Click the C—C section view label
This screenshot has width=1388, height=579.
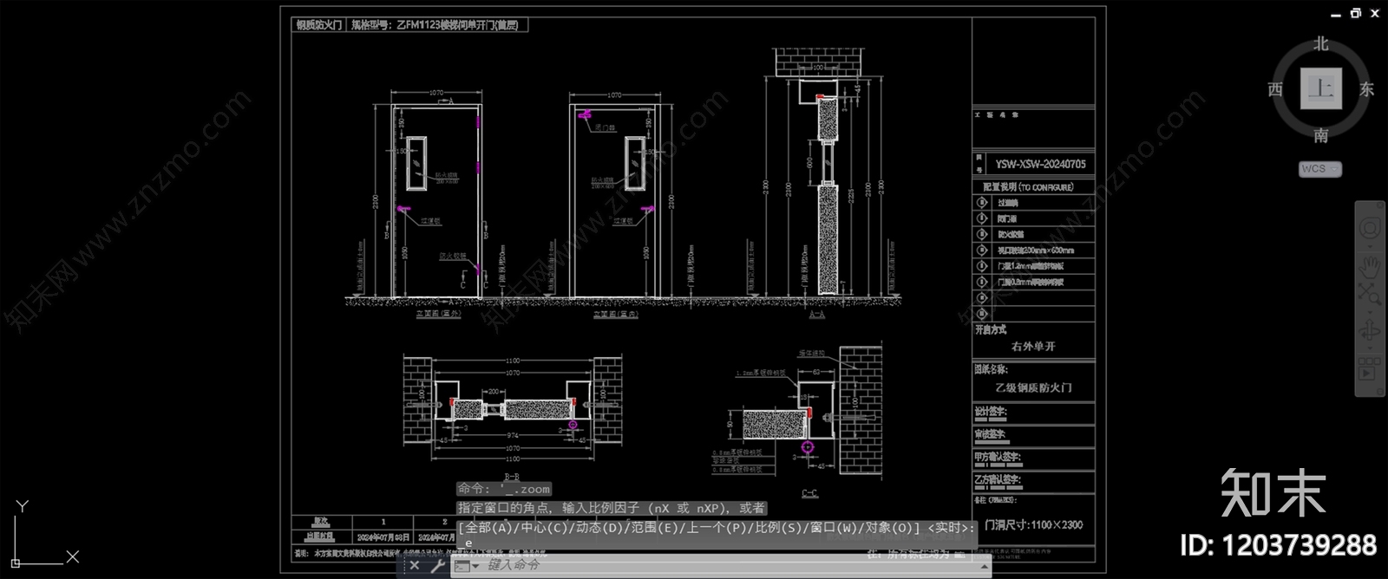point(809,493)
